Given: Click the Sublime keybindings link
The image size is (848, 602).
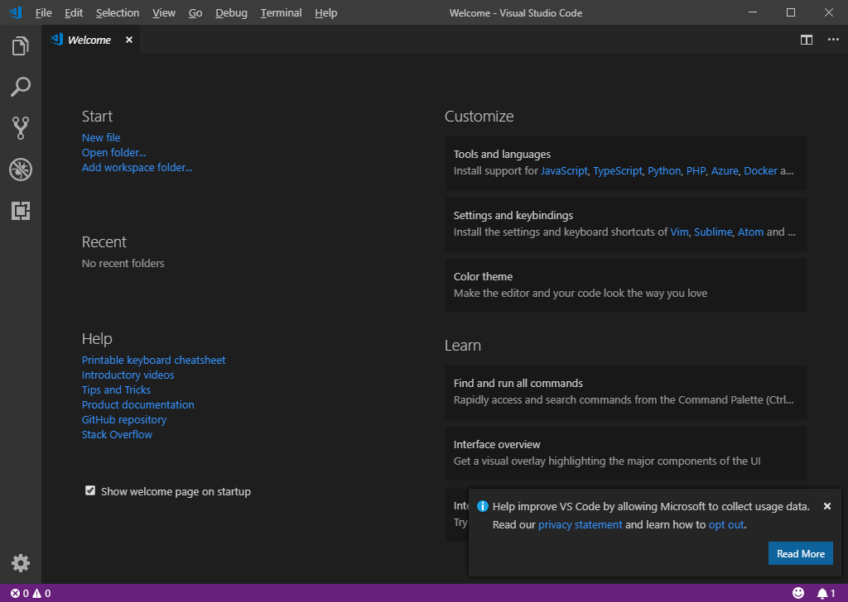Looking at the screenshot, I should pyautogui.click(x=713, y=232).
